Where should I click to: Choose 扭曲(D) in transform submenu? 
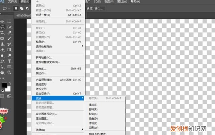[x=105, y=119]
